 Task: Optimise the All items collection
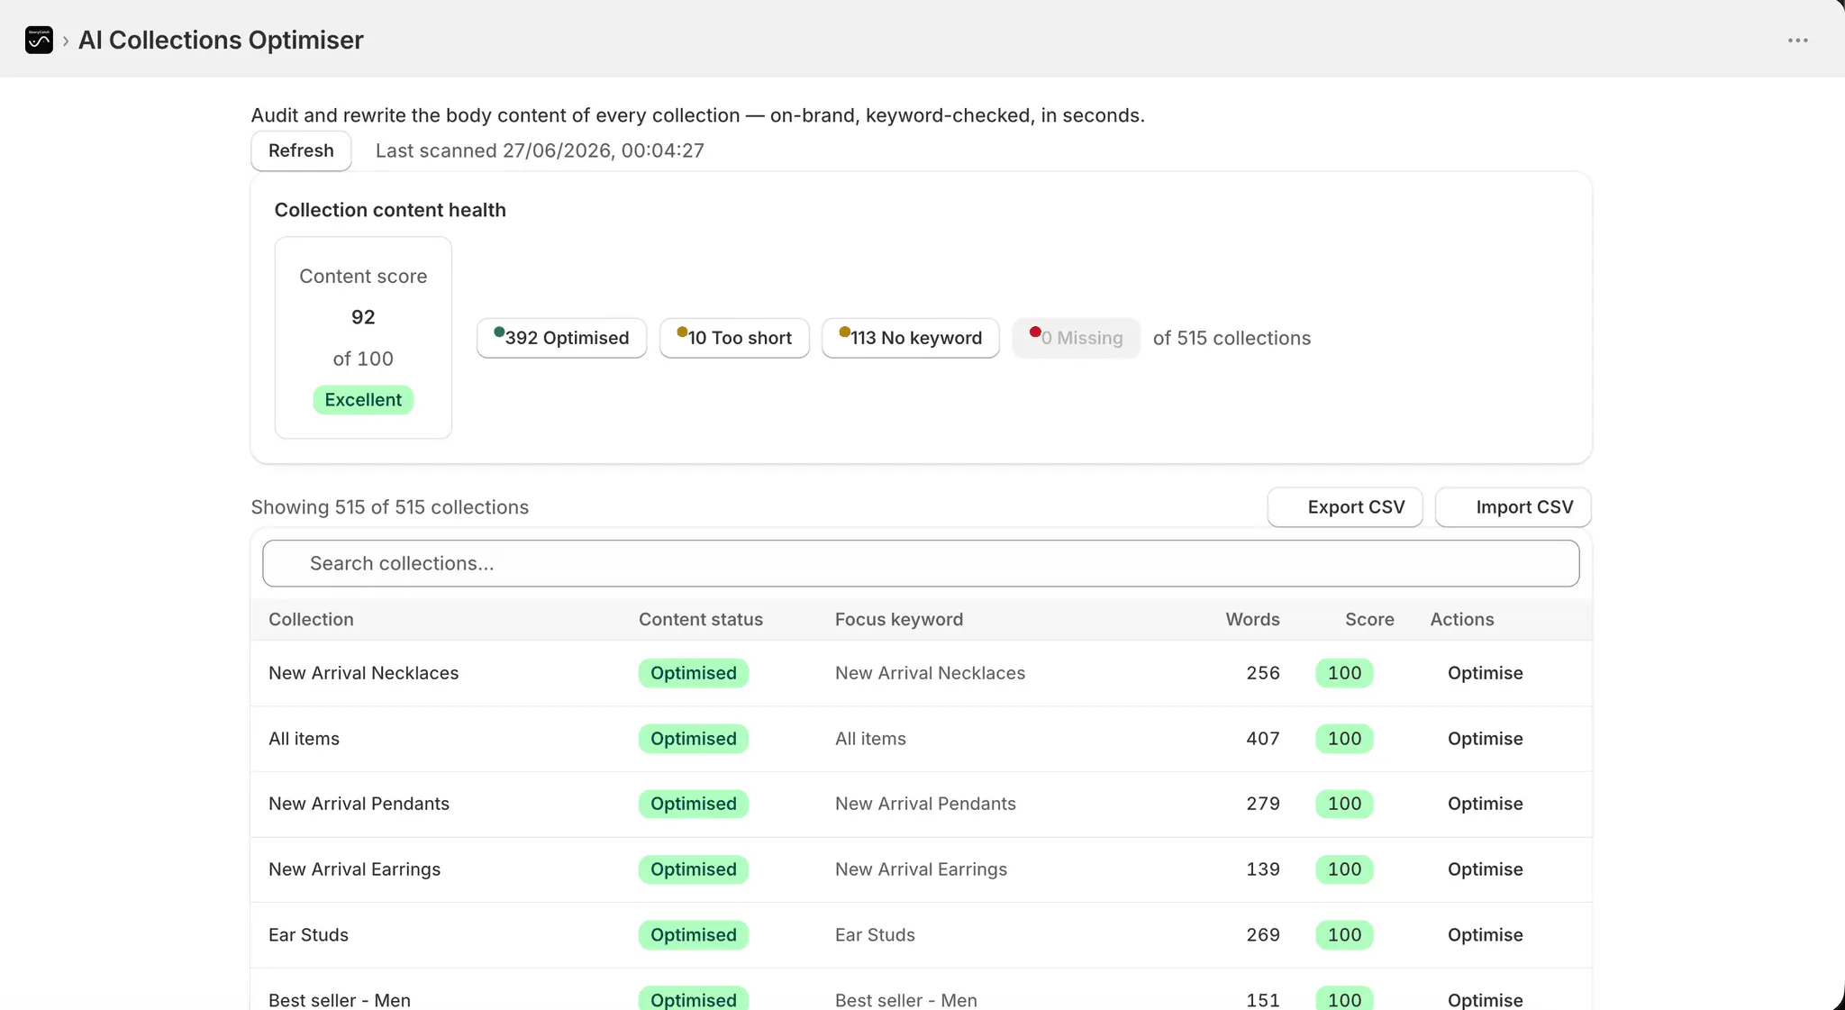pos(1486,739)
